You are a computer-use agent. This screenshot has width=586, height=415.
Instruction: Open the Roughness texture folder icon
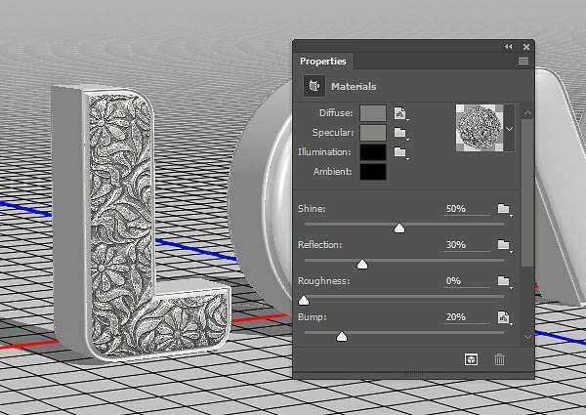(x=503, y=281)
